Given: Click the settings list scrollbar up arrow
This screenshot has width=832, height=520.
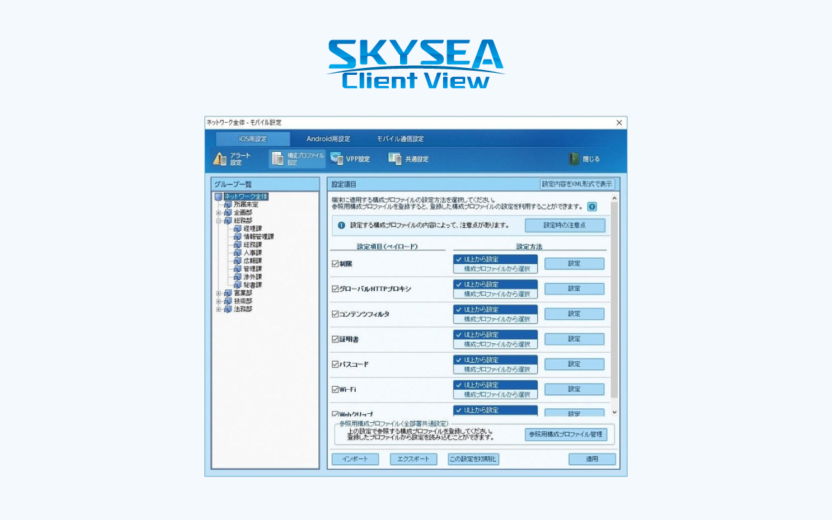Looking at the screenshot, I should coord(614,198).
